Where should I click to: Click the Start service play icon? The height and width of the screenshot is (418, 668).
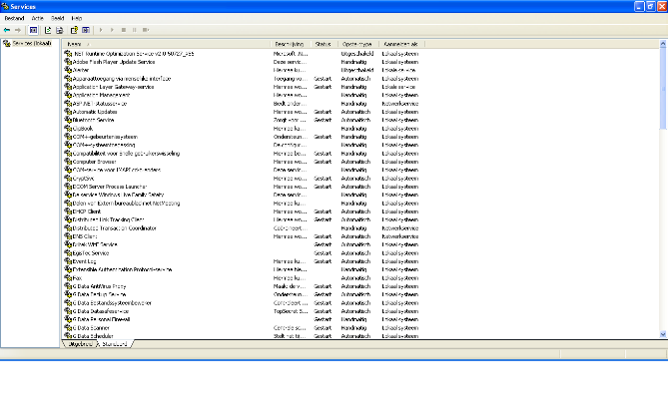(100, 30)
